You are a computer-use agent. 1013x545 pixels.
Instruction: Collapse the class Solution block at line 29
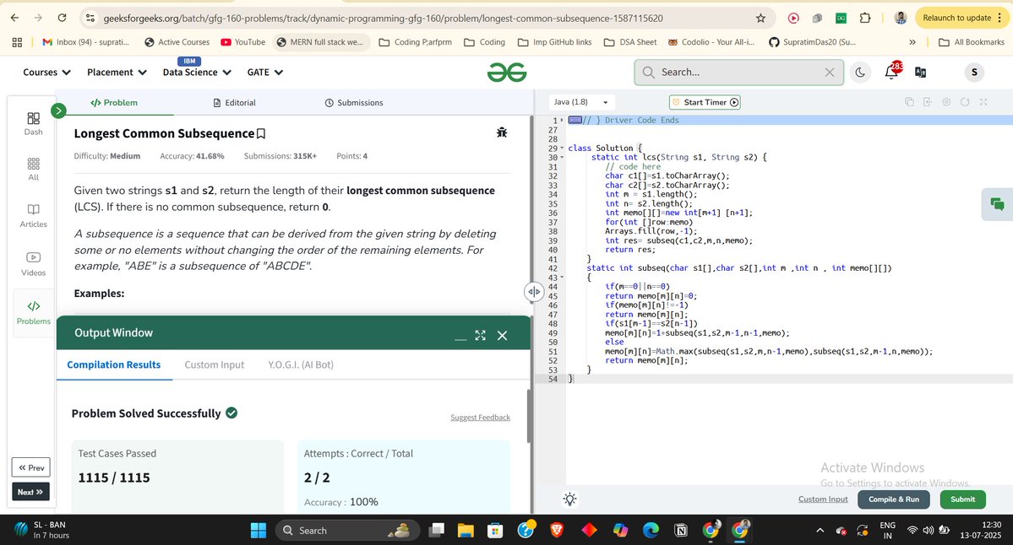coord(562,148)
